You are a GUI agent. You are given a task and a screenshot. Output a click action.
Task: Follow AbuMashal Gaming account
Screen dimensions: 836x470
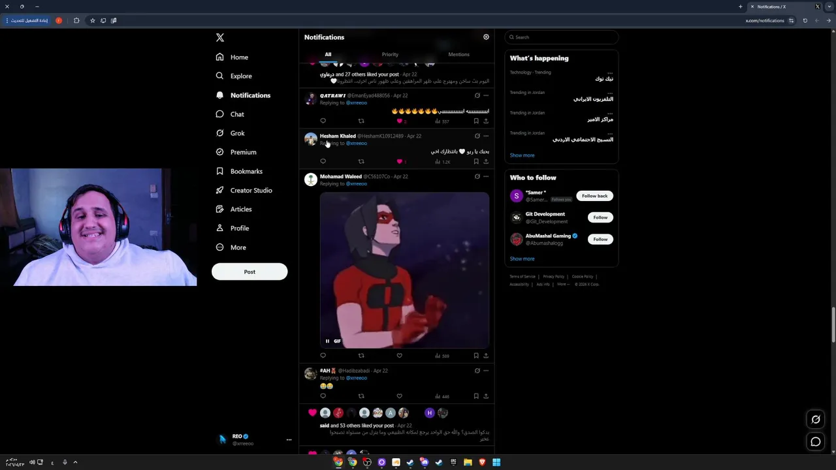(x=600, y=239)
